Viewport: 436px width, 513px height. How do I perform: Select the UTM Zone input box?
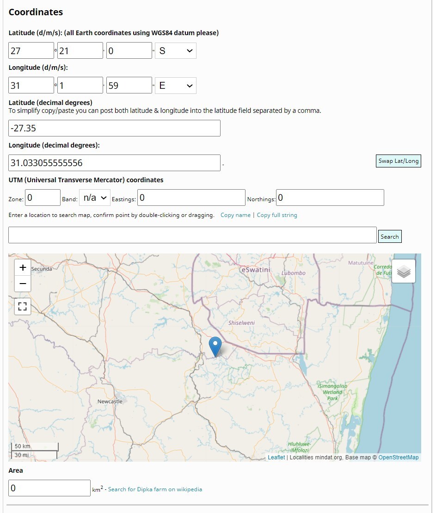tap(43, 198)
